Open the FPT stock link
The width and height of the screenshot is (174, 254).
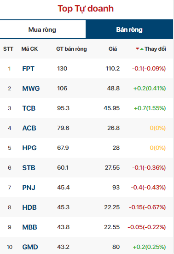28,69
